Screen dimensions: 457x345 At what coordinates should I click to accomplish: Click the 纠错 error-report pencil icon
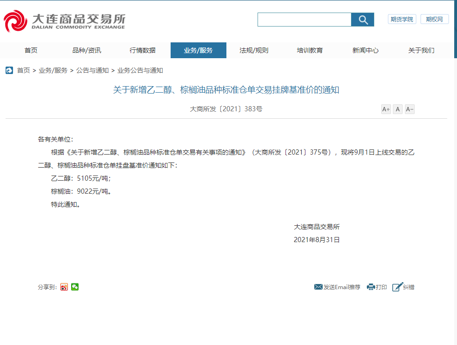[397, 287]
